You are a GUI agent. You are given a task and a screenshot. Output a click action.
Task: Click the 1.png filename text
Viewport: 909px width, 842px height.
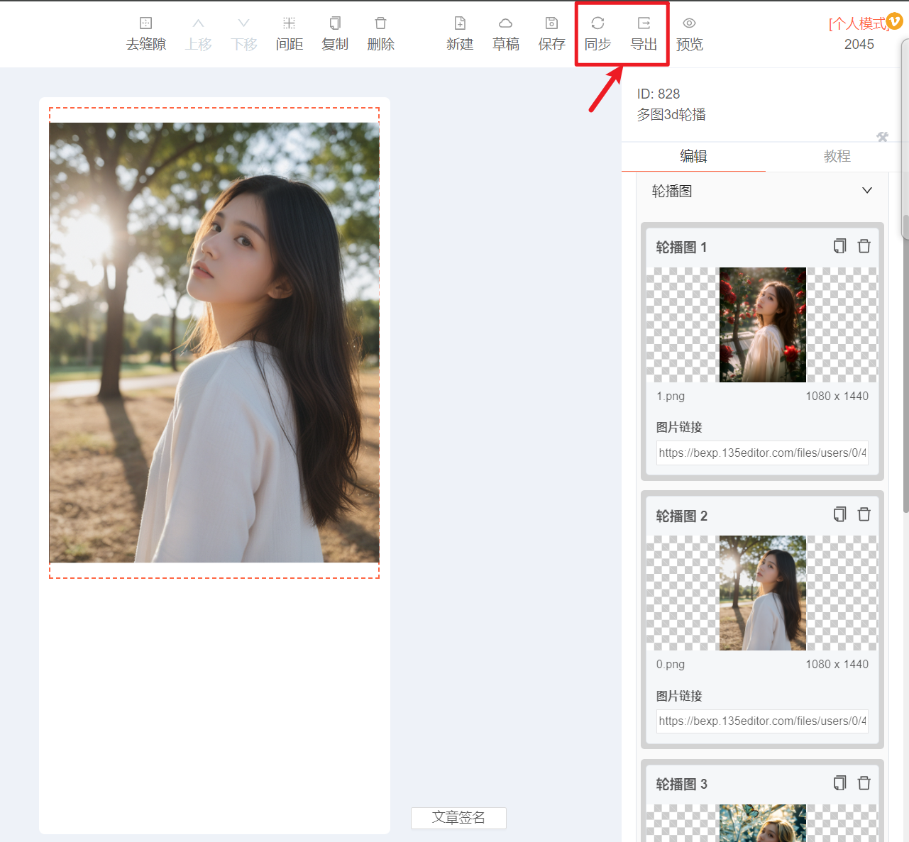click(671, 396)
